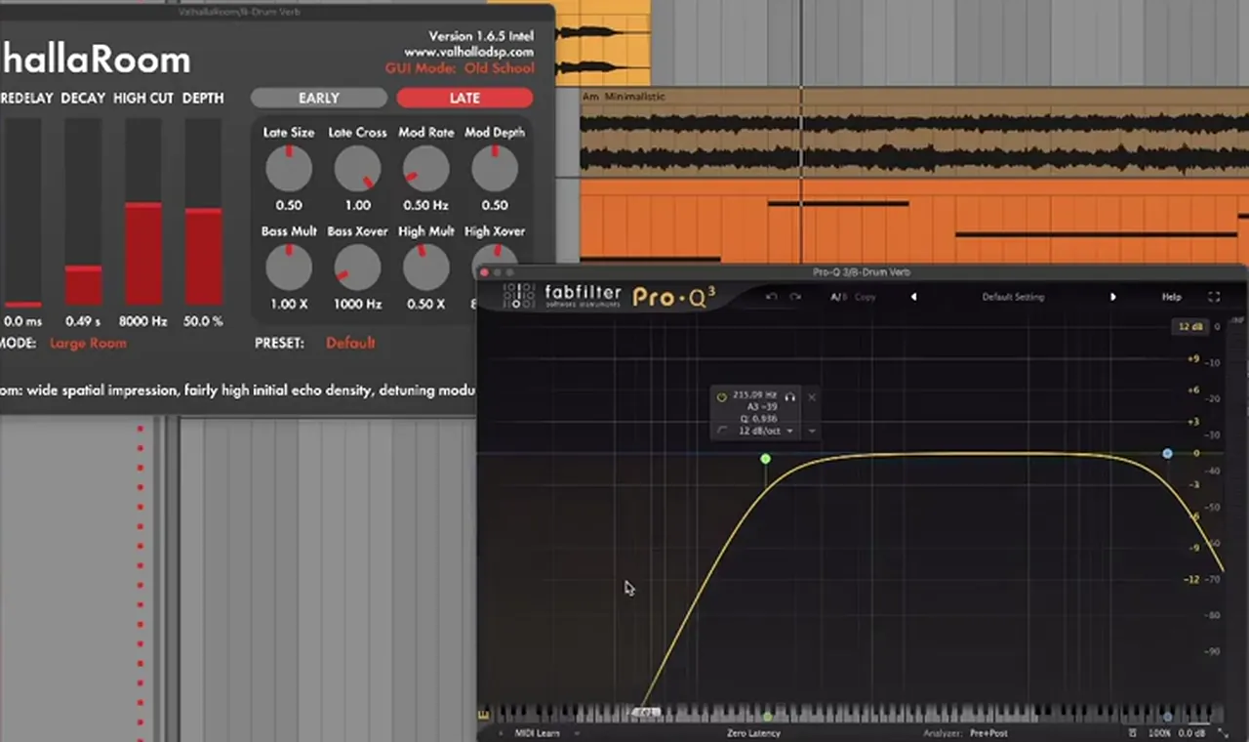Switch ValhallaRoom to the EARLY section
Image resolution: width=1249 pixels, height=742 pixels.
click(319, 98)
